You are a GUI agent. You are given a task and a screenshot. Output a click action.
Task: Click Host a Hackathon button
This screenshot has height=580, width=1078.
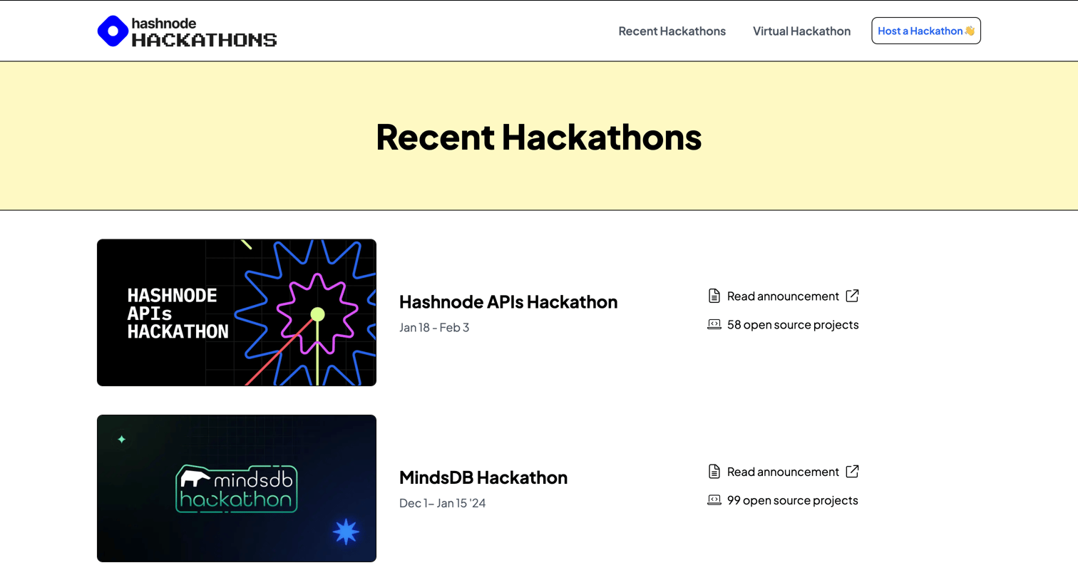click(926, 31)
